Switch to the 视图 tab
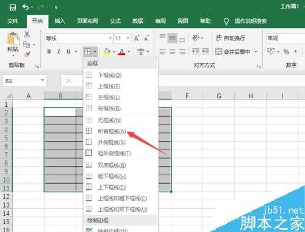The width and height of the screenshot is (305, 232). tap(182, 21)
